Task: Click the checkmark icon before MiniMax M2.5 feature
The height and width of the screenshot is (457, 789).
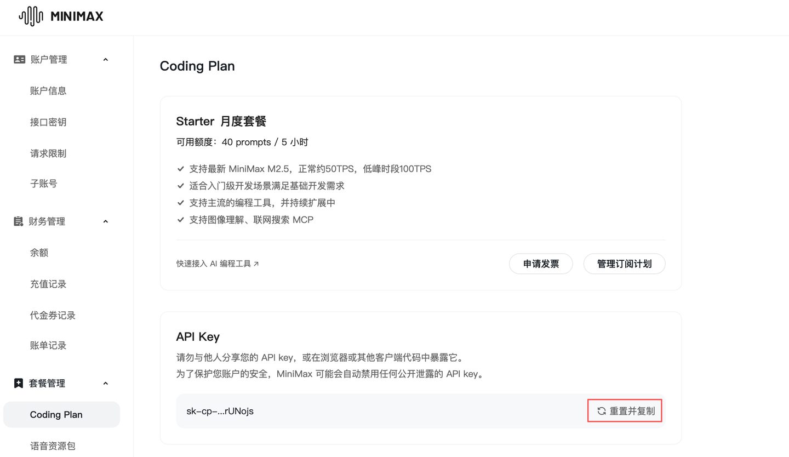Action: pos(181,169)
